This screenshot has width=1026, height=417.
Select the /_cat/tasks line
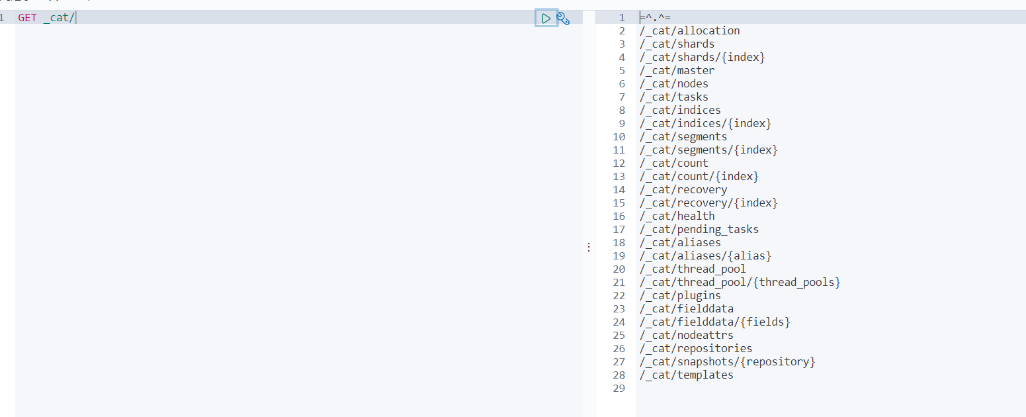tap(673, 97)
